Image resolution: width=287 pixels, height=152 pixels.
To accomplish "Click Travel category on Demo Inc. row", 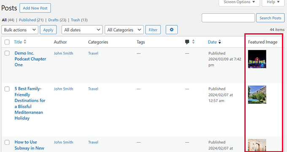I will pyautogui.click(x=93, y=53).
